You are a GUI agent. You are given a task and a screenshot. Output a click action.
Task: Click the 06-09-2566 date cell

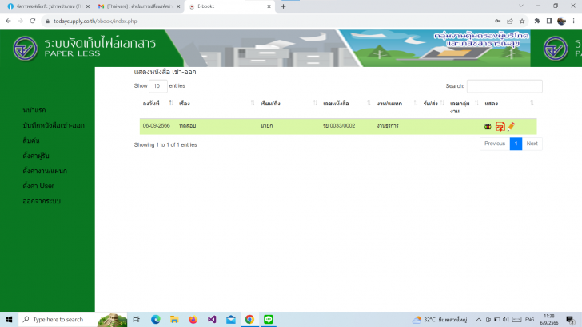click(156, 126)
